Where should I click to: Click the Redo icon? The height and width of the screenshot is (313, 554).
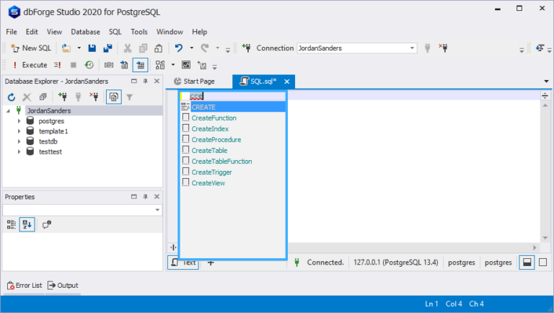tap(205, 48)
